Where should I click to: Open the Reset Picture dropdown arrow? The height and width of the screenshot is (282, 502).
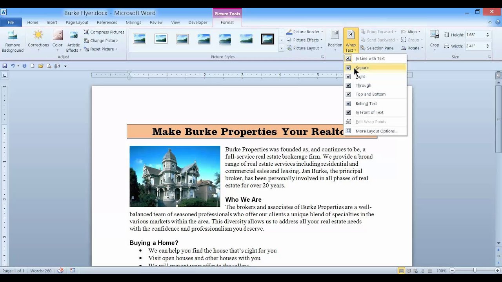[116, 49]
